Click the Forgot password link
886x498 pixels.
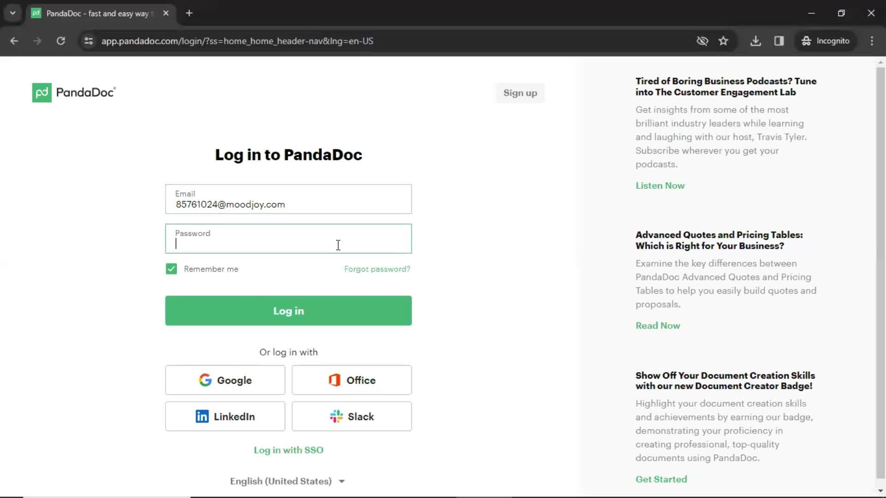click(x=377, y=269)
